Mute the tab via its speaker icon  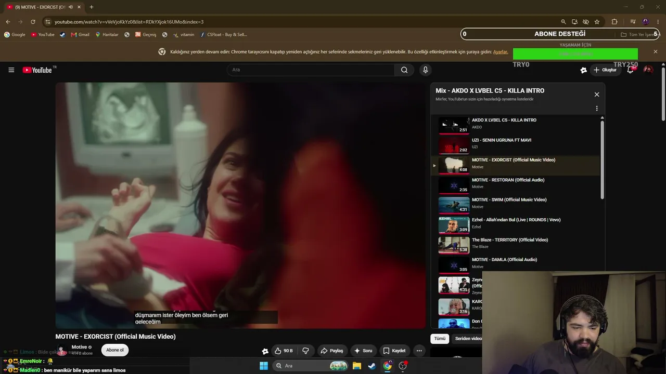coord(70,7)
